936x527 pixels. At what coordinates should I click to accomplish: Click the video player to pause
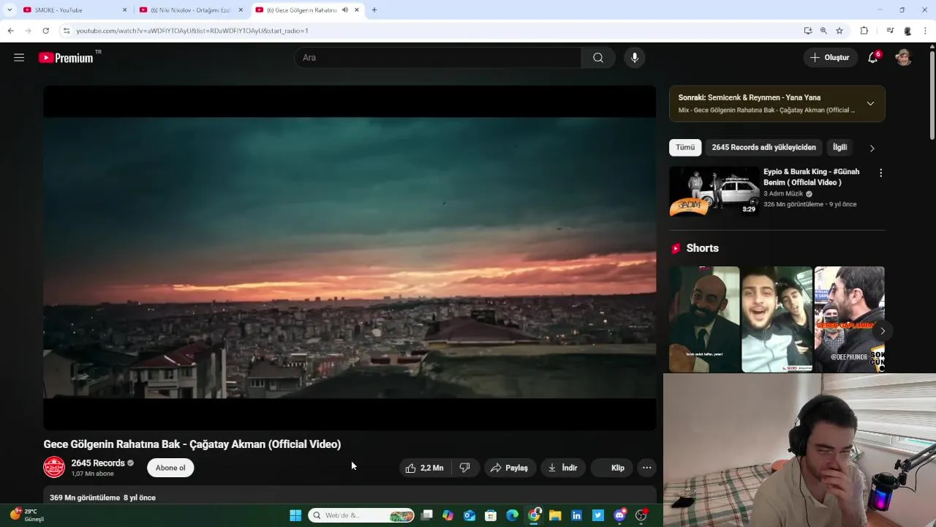pos(350,258)
